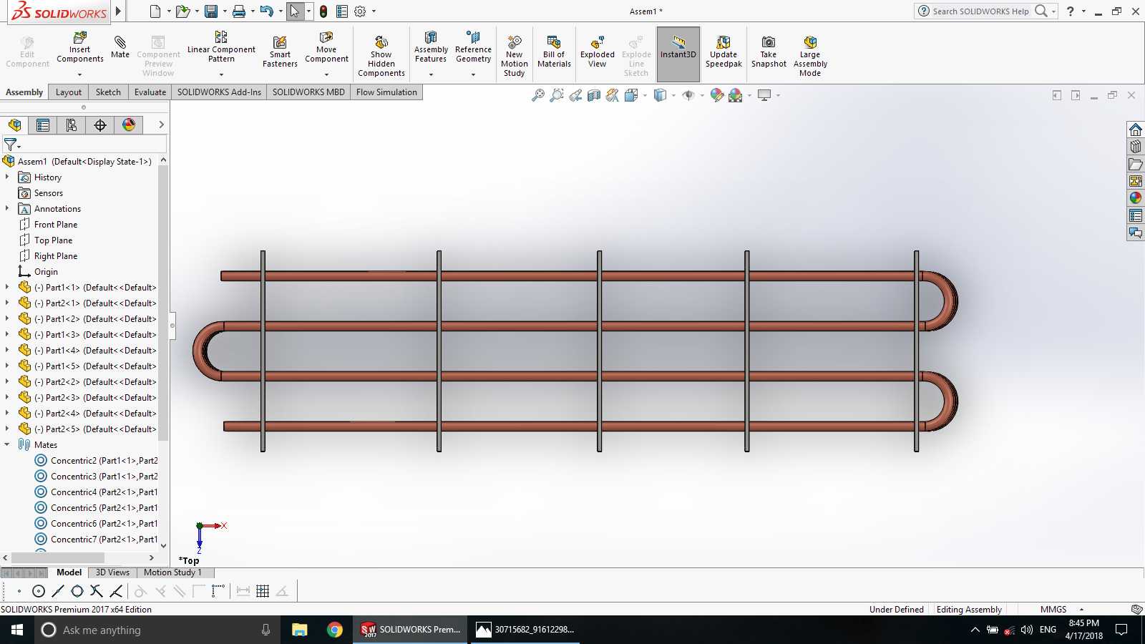Toggle Instant3D mode

(678, 54)
